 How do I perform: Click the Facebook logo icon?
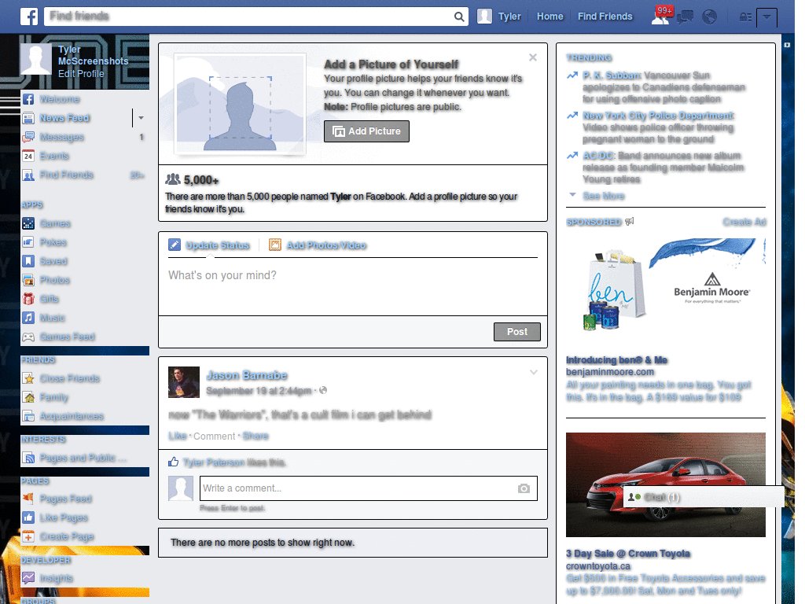point(29,17)
